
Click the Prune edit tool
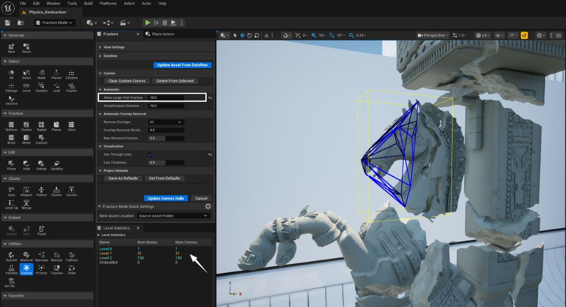[x=11, y=165]
